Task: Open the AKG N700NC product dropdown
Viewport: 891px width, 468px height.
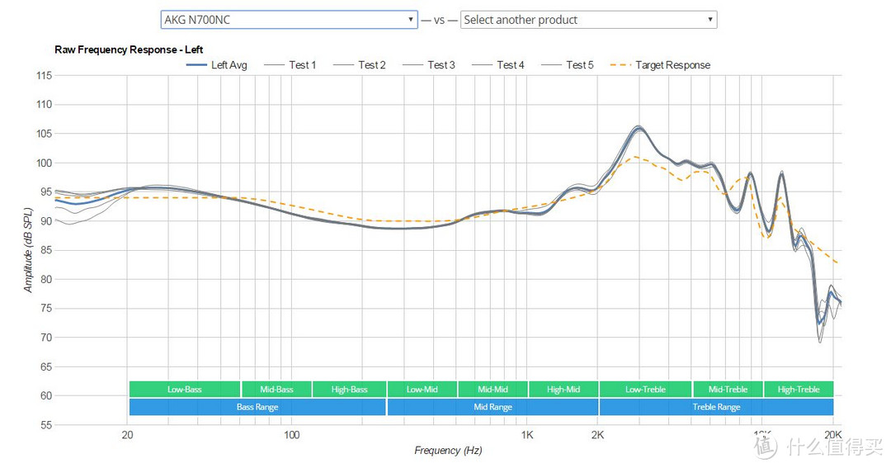Action: tap(289, 20)
